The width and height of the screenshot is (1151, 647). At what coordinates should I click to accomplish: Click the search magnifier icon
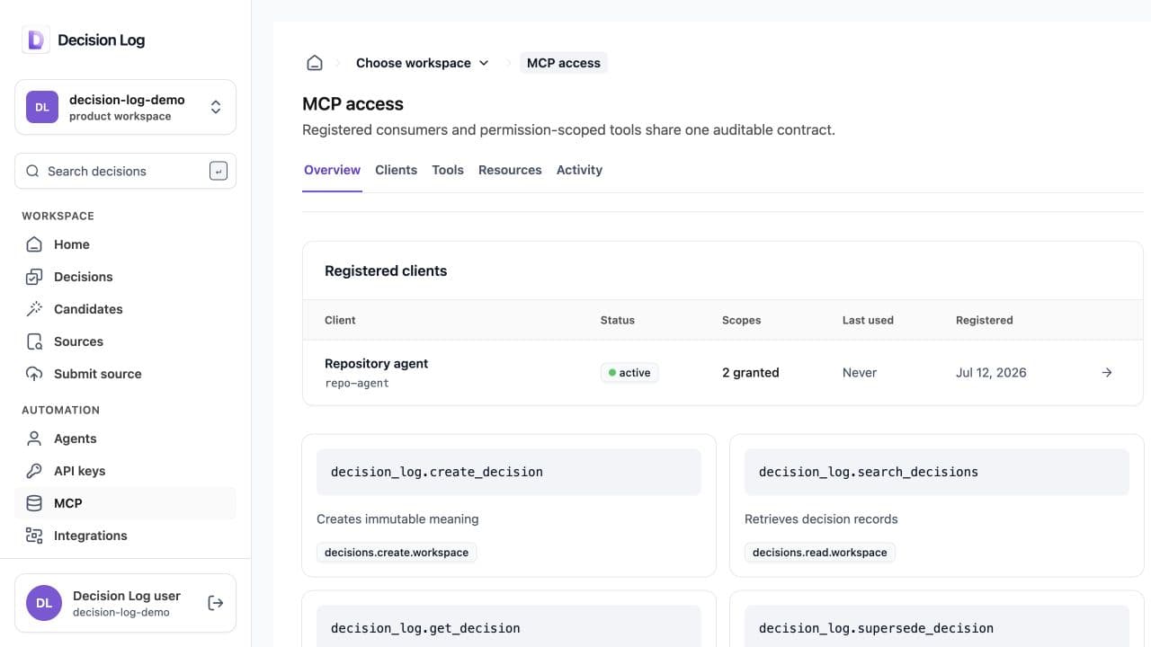(32, 171)
